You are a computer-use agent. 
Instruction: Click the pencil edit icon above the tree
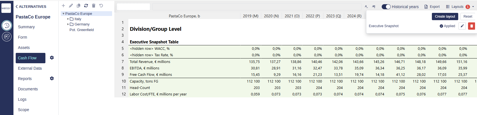71,6
